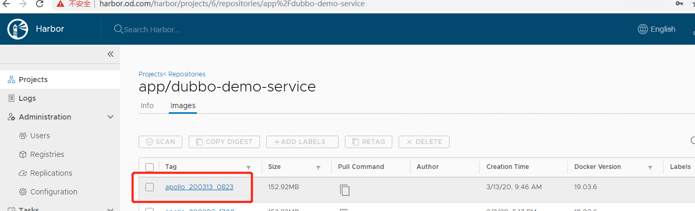Open Docker Version column filter

pos(650,167)
